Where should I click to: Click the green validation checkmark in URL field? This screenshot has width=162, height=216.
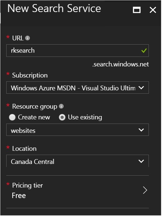pyautogui.click(x=144, y=51)
